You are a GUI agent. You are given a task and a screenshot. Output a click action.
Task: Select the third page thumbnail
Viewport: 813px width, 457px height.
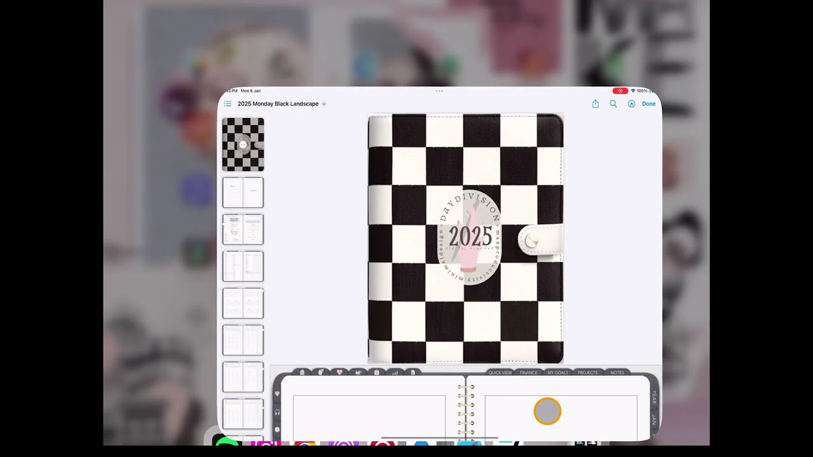click(x=243, y=229)
